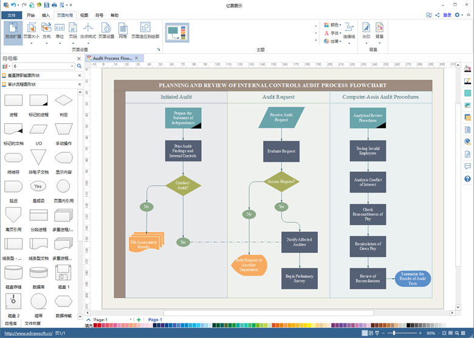Click the zoom out minus button
Image resolution: width=474 pixels, height=338 pixels.
click(x=383, y=333)
